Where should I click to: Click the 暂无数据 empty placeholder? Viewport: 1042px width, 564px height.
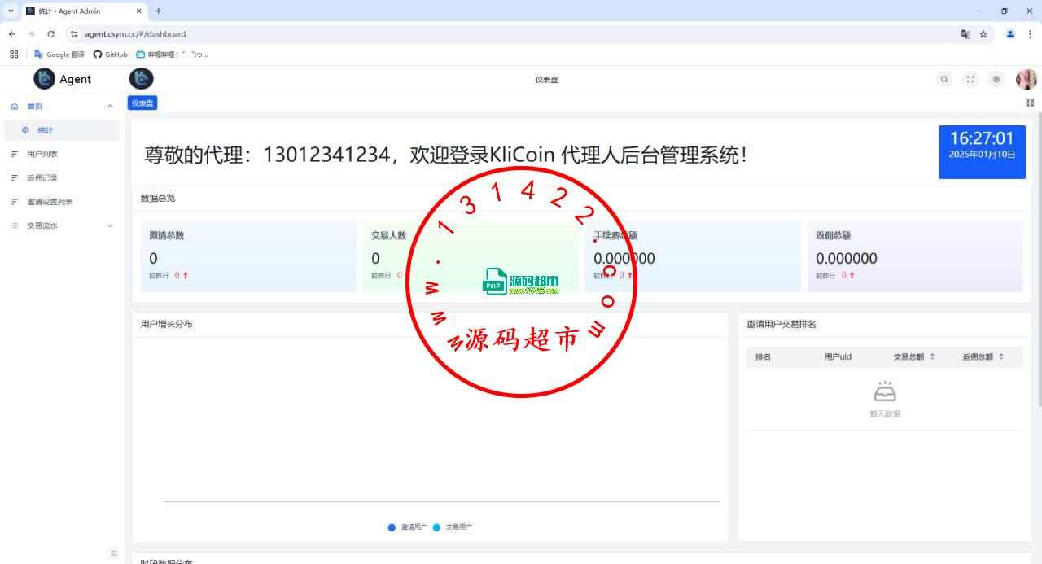[x=885, y=400]
